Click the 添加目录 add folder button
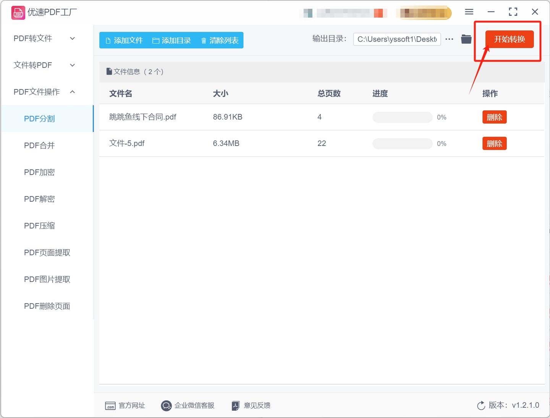Image resolution: width=550 pixels, height=418 pixels. (x=171, y=41)
